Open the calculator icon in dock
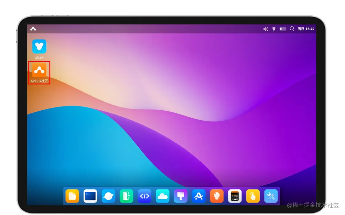This screenshot has height=215, width=345. point(235,196)
